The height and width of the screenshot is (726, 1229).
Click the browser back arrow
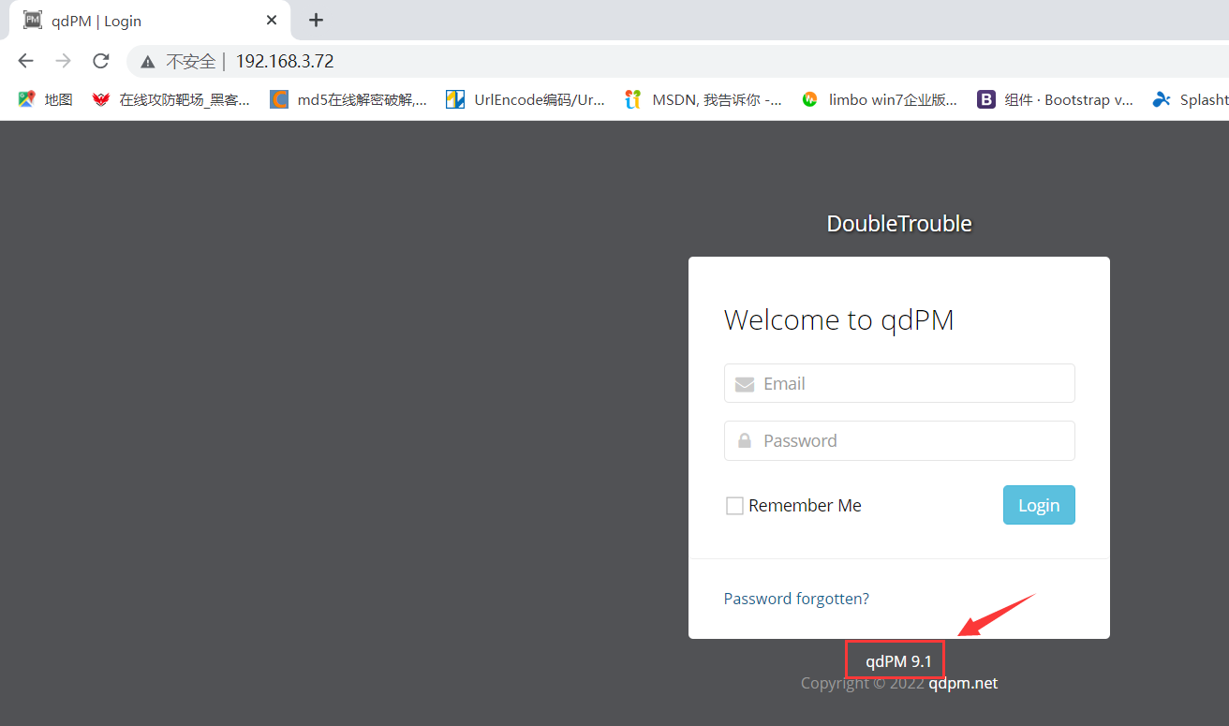pyautogui.click(x=25, y=61)
